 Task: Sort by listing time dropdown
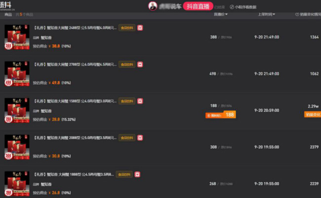266,14
